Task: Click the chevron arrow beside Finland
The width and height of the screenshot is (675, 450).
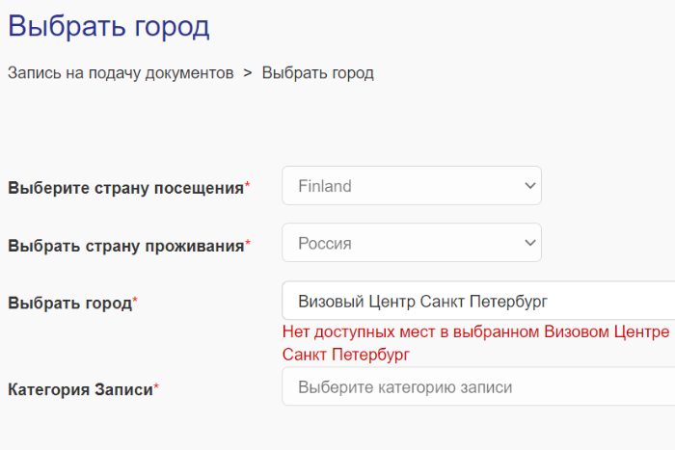Action: (528, 186)
